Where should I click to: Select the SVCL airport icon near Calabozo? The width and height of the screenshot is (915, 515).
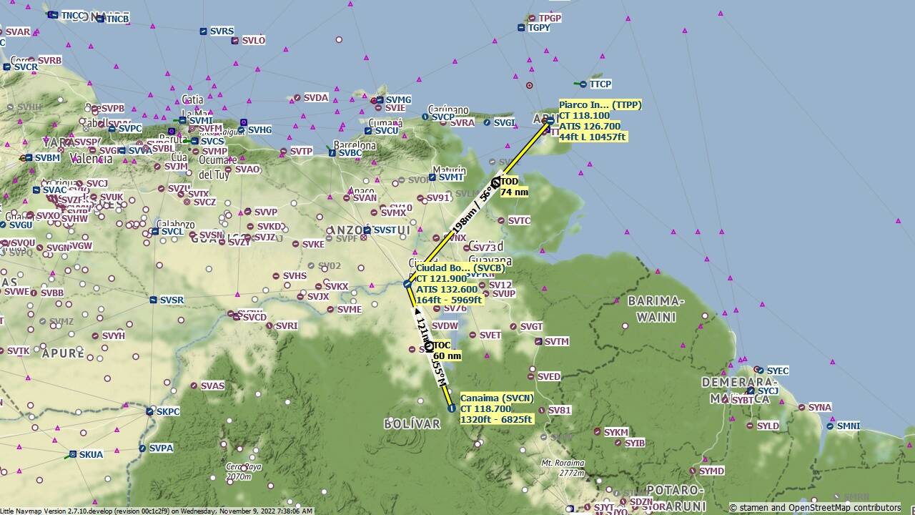point(155,232)
